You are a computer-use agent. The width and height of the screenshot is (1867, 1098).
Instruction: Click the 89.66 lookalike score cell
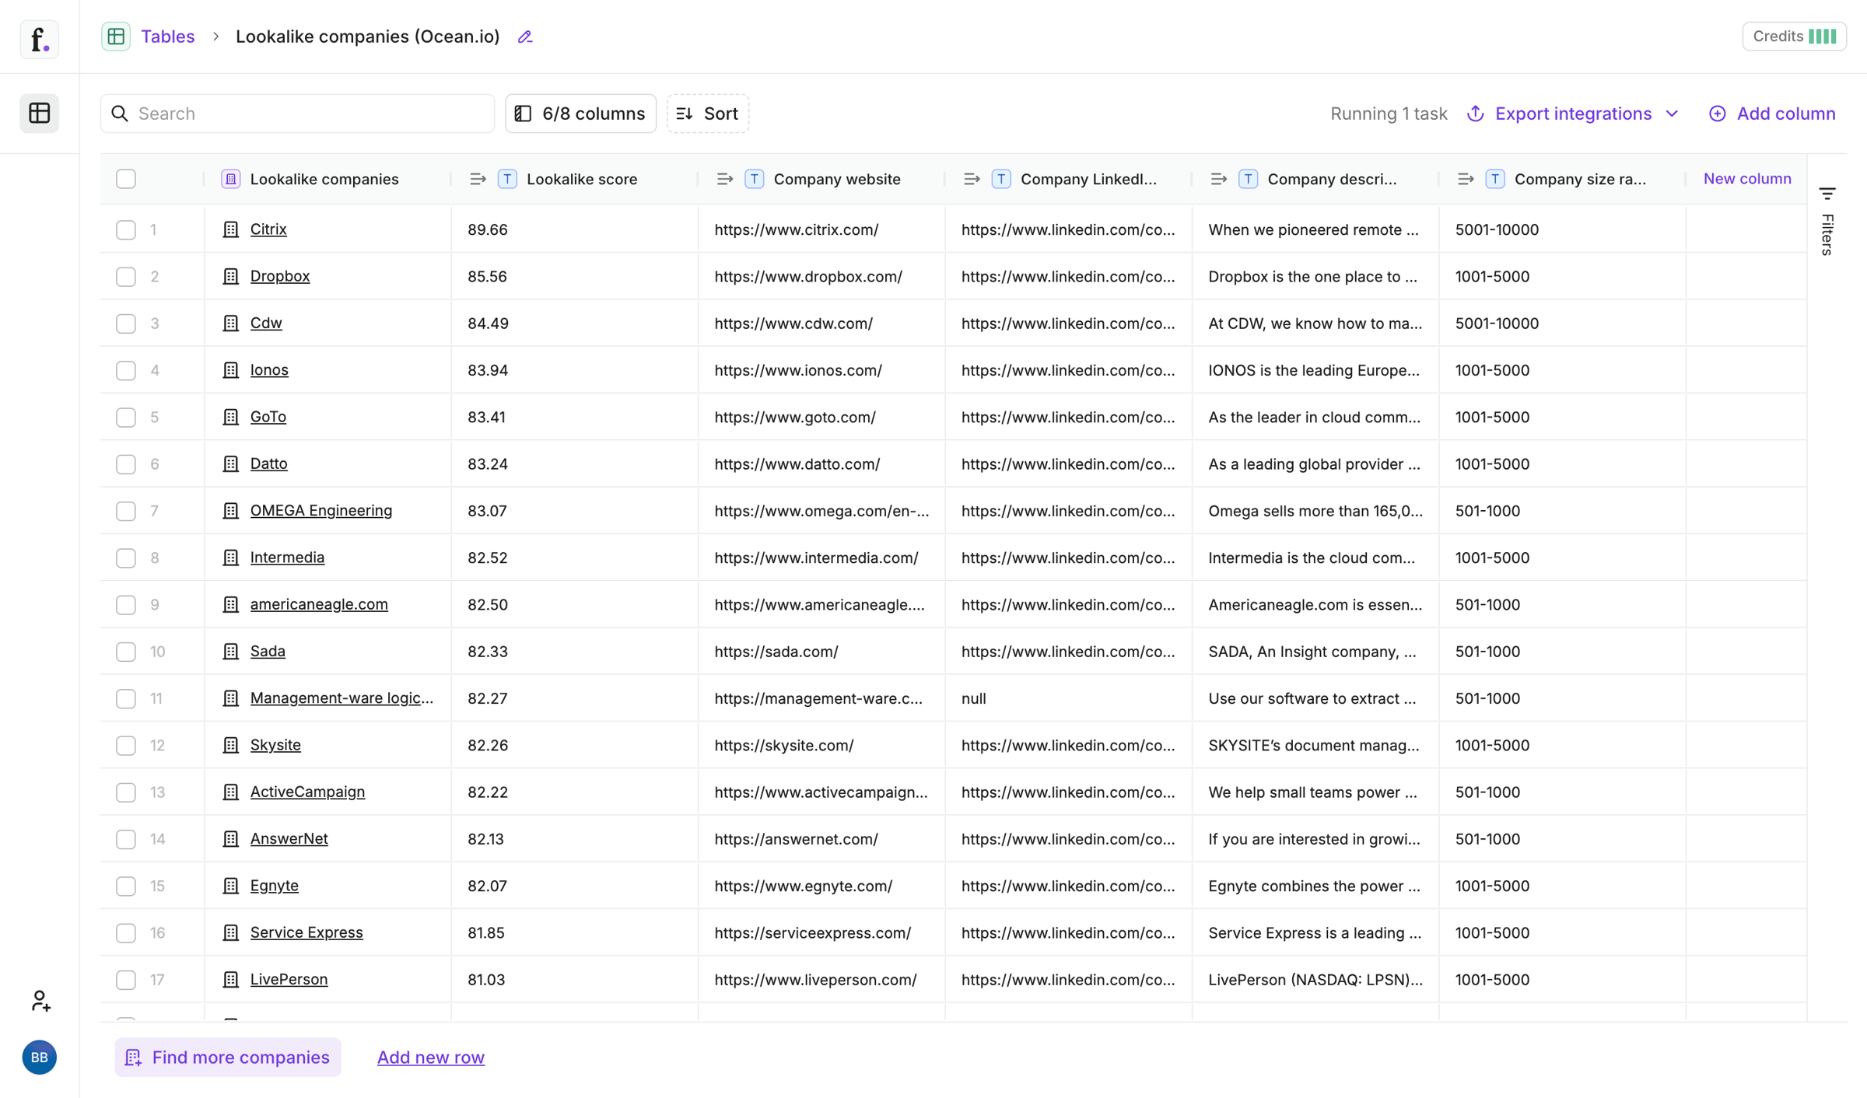pos(575,229)
